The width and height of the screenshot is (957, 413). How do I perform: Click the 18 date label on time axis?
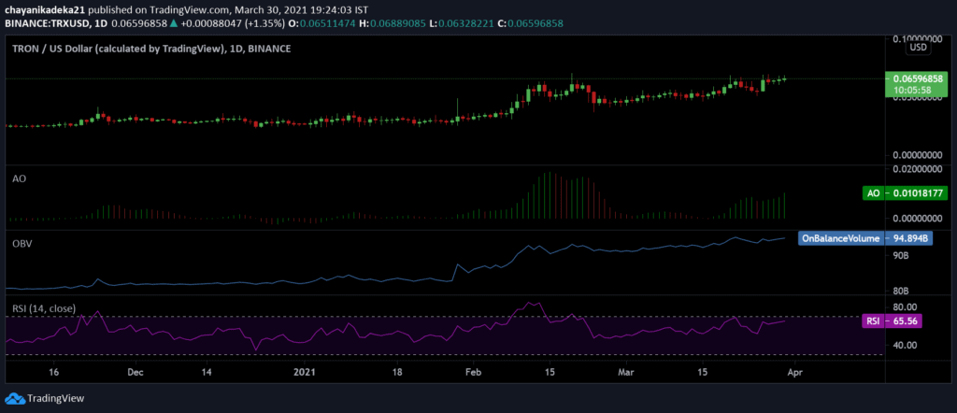point(397,372)
